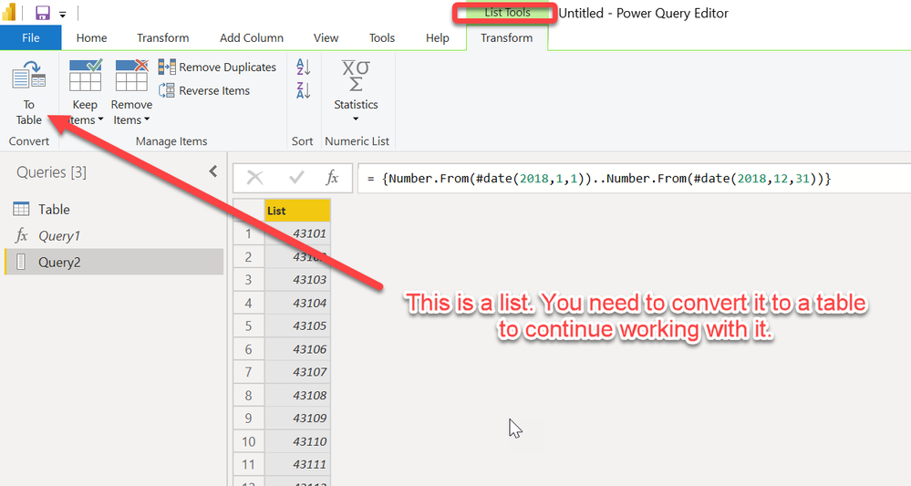Sort the list ascending A to Z
The width and height of the screenshot is (911, 486).
click(304, 67)
